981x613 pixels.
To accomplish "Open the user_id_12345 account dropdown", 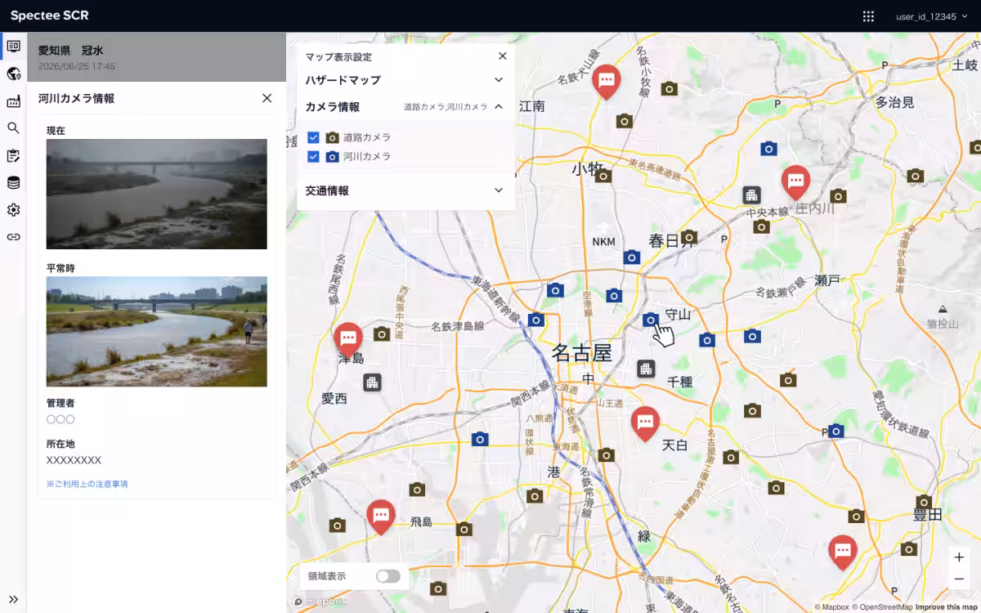I will pyautogui.click(x=932, y=16).
